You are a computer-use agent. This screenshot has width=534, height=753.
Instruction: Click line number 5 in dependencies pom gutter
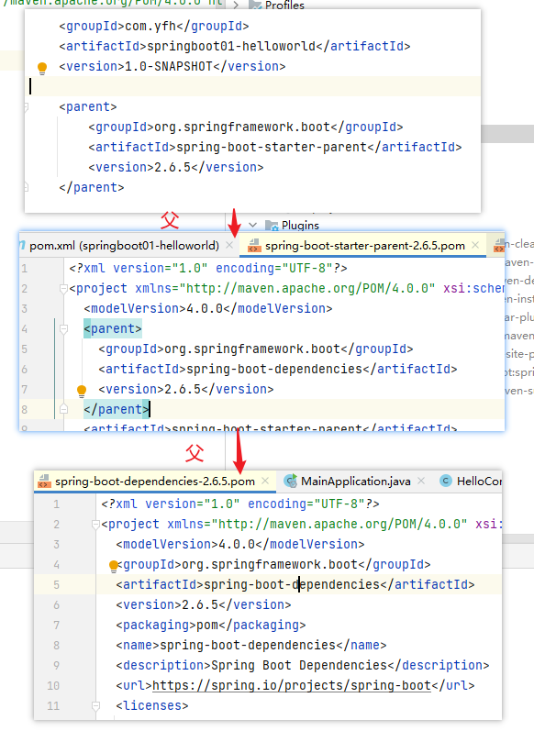56,584
